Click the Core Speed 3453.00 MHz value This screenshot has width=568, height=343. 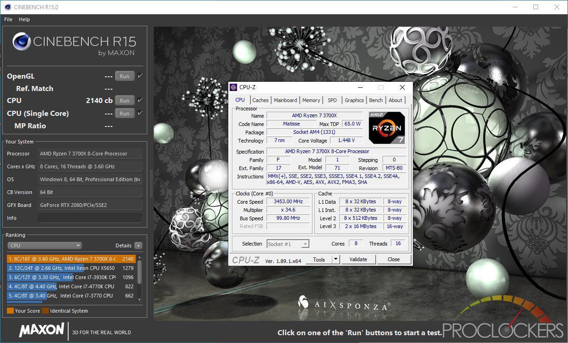point(289,202)
